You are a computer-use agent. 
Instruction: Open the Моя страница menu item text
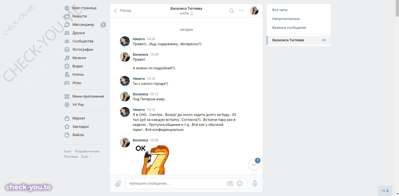pos(84,8)
